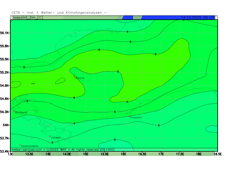Click the 14.12.2025 06 UTC timestamp
Viewport: 228px width, 171px height.
tap(198, 17)
